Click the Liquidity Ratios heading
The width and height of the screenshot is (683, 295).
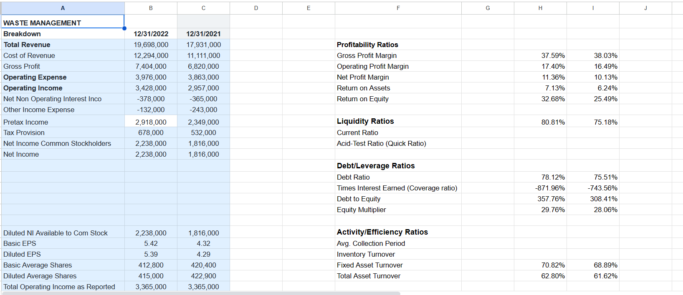365,121
